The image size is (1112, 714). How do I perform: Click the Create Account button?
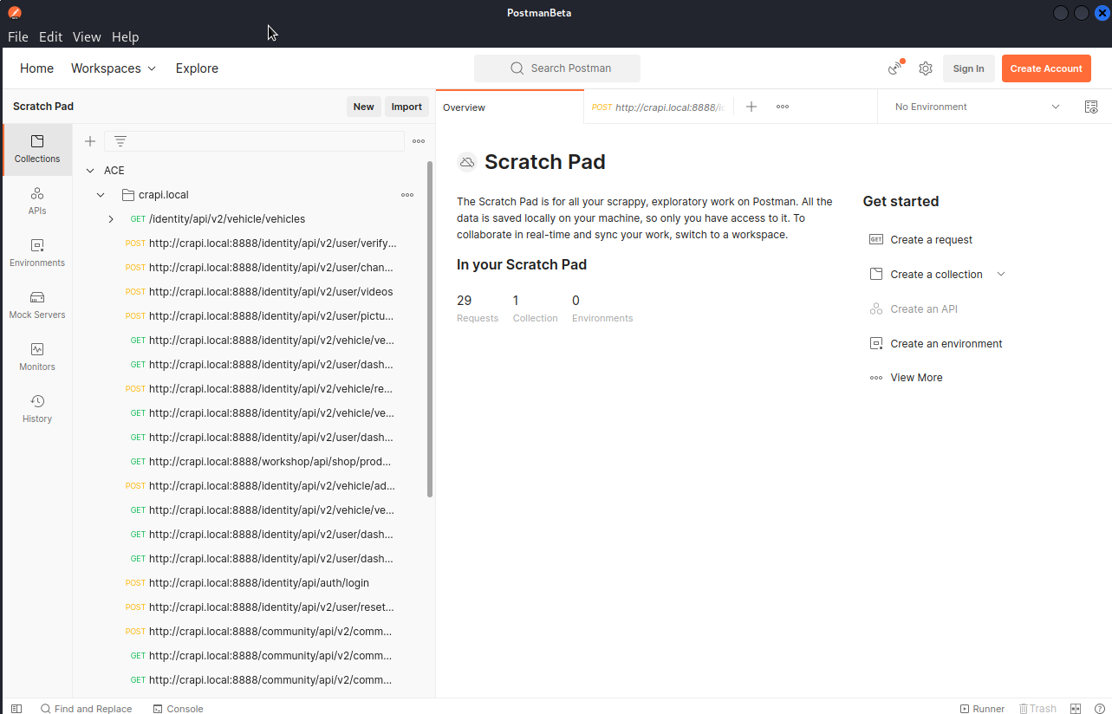[x=1046, y=68]
